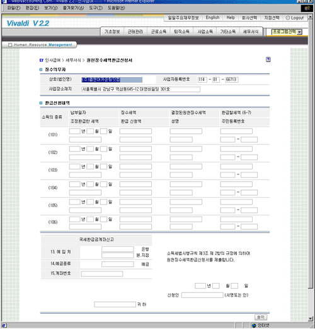Open the 편집(E) menu

point(32,8)
